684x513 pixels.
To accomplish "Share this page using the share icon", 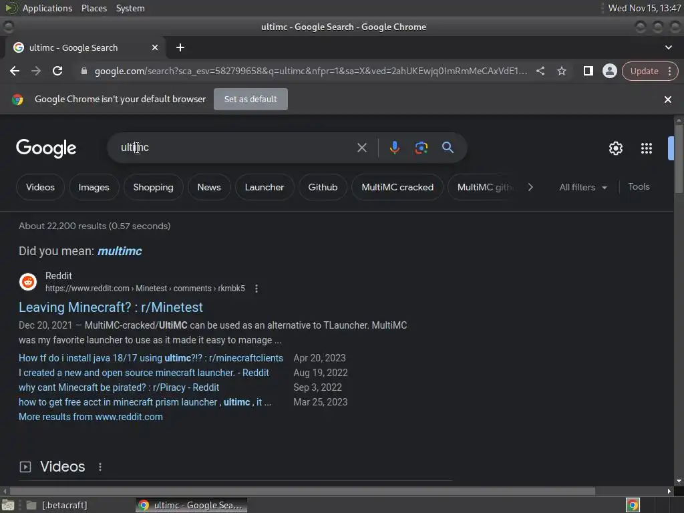I will [x=540, y=71].
